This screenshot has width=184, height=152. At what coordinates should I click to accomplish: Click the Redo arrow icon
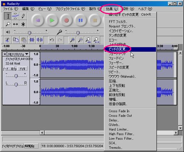pos(60,40)
